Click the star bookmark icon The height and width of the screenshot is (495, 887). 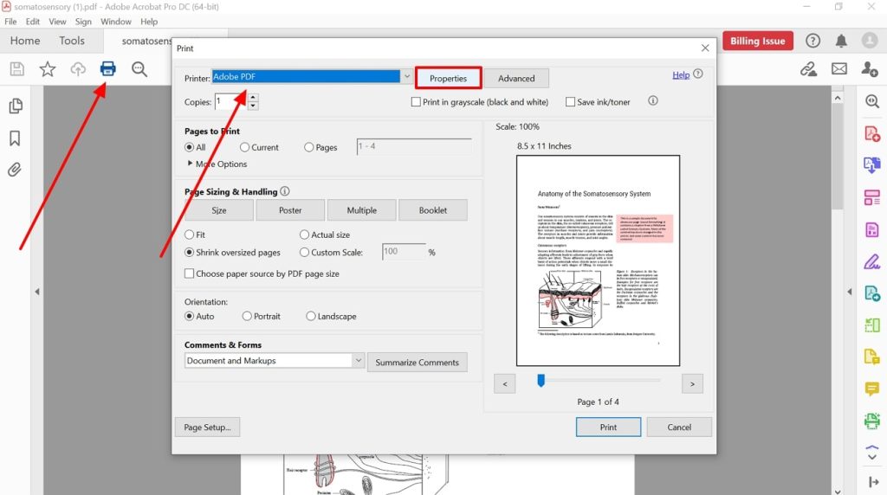48,69
